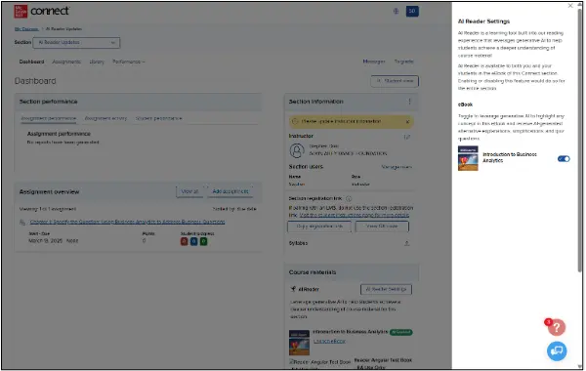Image resolution: width=586 pixels, height=371 pixels.
Task: Open the Section dropdown selector
Action: click(x=76, y=43)
